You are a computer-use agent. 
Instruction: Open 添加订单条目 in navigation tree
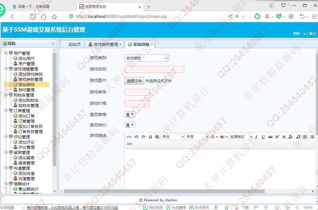(x=31, y=126)
